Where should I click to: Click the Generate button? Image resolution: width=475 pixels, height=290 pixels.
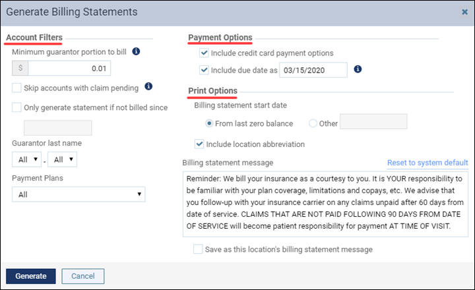(31, 276)
